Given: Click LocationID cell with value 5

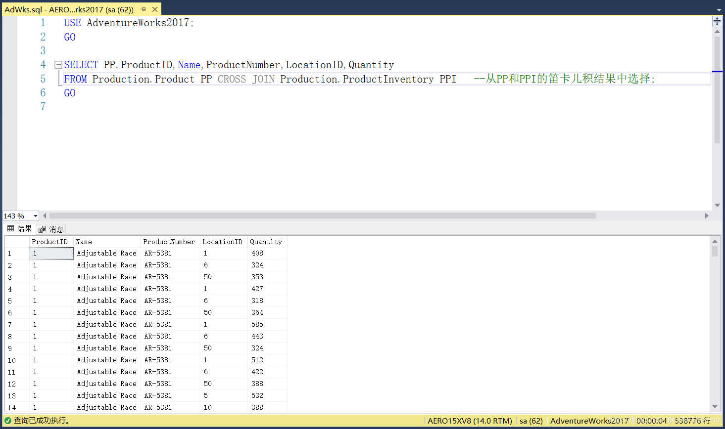Looking at the screenshot, I should 224,396.
